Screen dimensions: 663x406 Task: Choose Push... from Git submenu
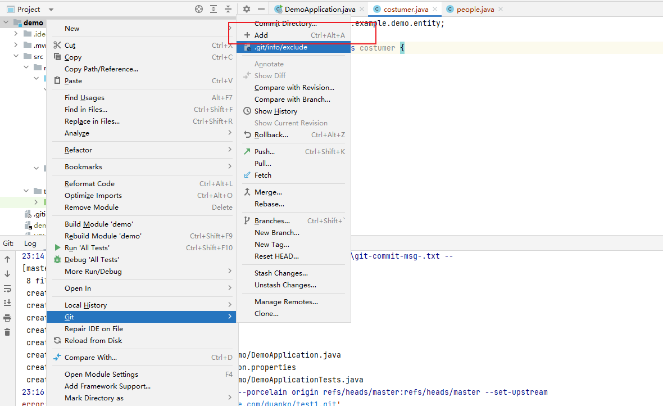coord(264,151)
